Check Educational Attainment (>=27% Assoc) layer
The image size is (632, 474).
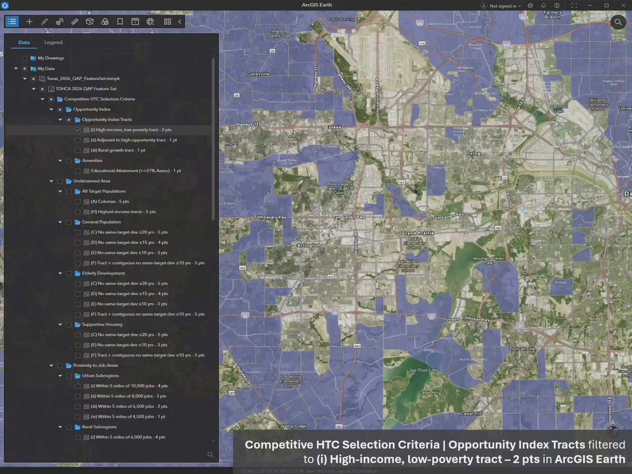pos(78,171)
